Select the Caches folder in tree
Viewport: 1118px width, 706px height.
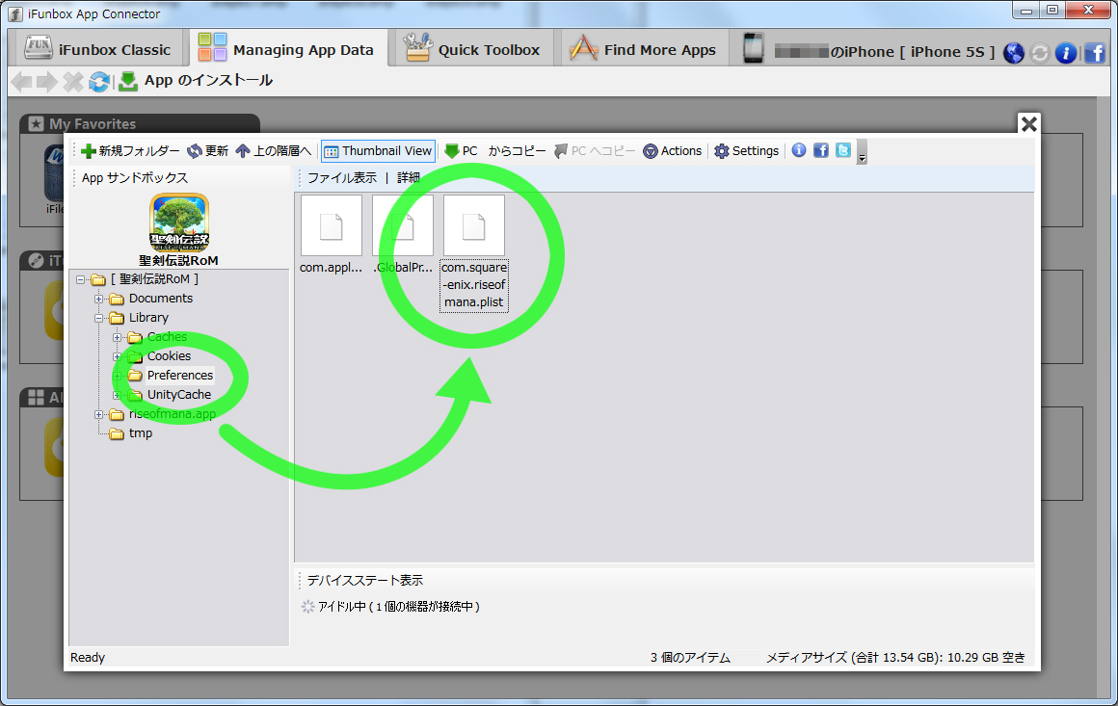pyautogui.click(x=167, y=337)
